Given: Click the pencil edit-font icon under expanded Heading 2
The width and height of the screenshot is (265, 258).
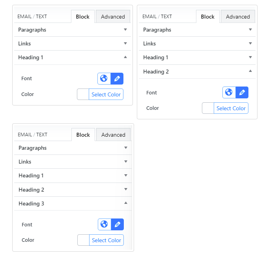Looking at the screenshot, I should (242, 92).
